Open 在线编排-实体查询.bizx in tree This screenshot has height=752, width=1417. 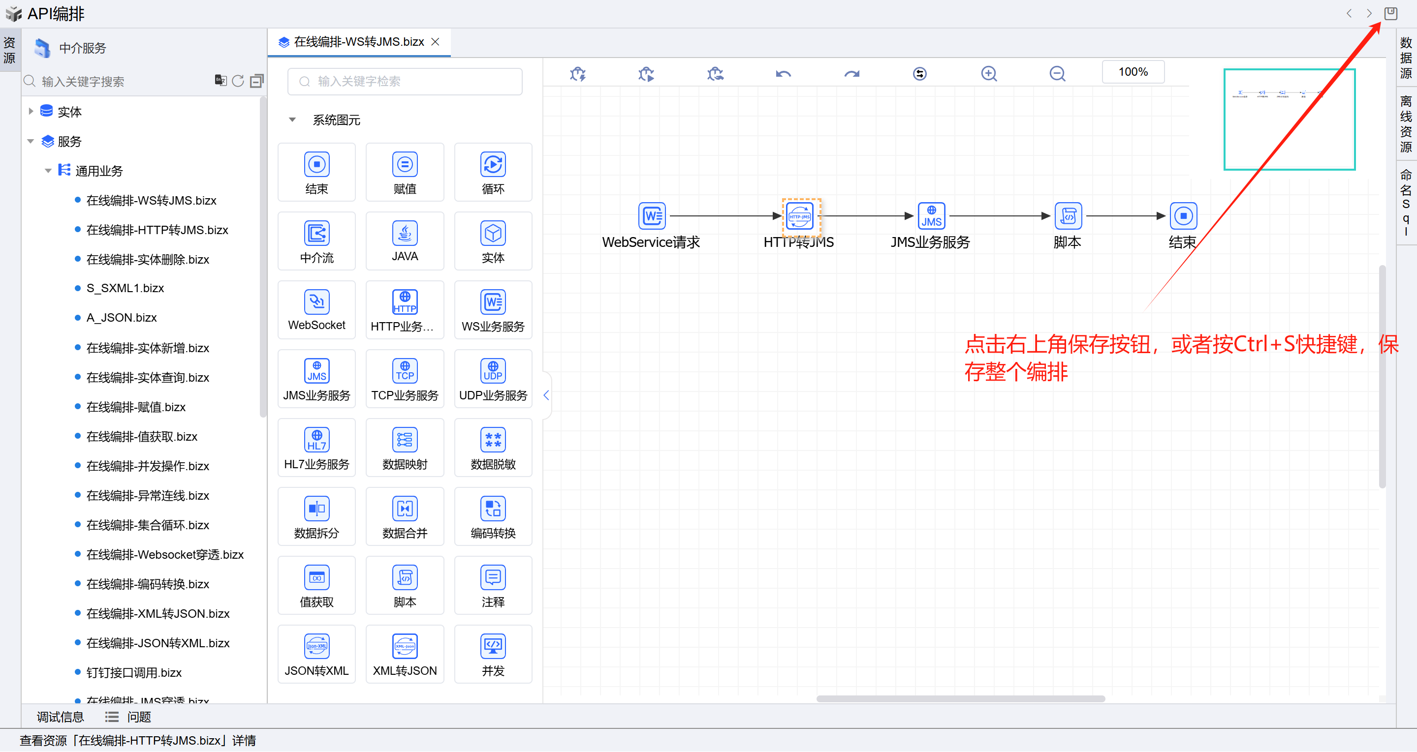[148, 377]
